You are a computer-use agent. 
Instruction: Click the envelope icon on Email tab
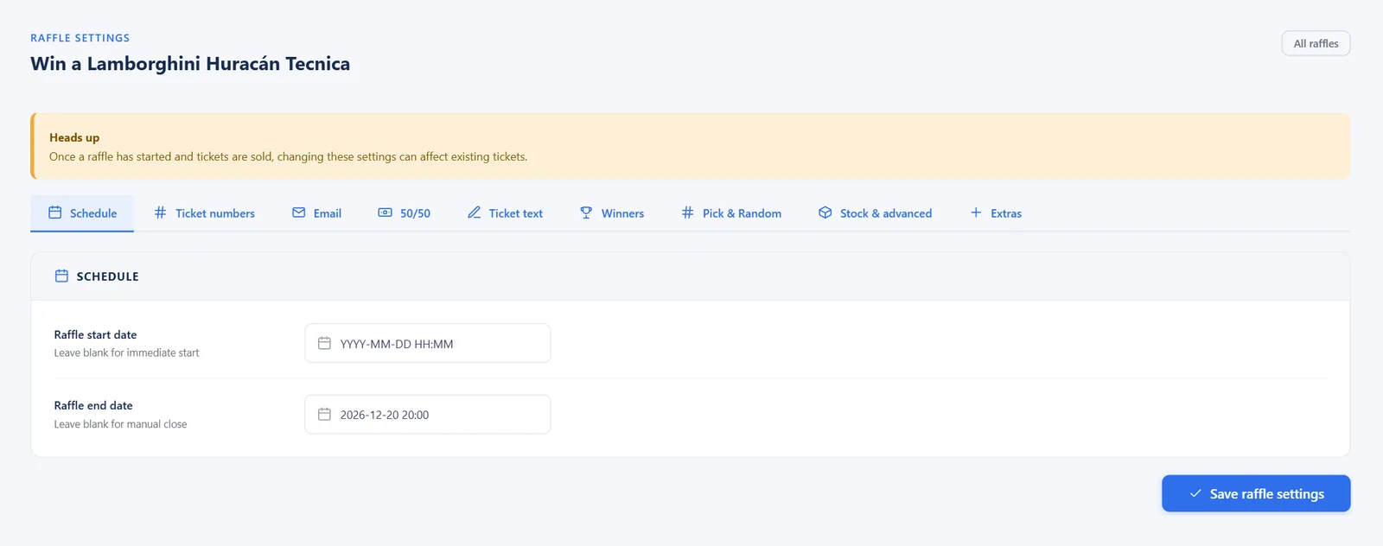tap(298, 213)
